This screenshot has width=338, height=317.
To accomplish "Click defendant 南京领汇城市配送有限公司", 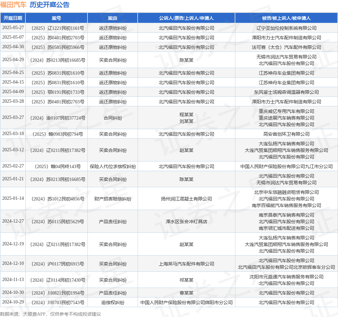I will pyautogui.click(x=286, y=228).
